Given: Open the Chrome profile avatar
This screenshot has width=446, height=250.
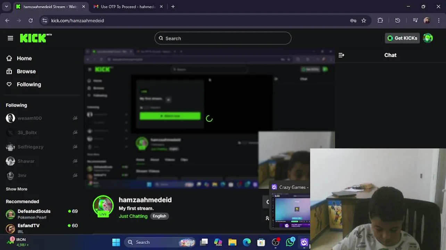Looking at the screenshot, I should (427, 20).
